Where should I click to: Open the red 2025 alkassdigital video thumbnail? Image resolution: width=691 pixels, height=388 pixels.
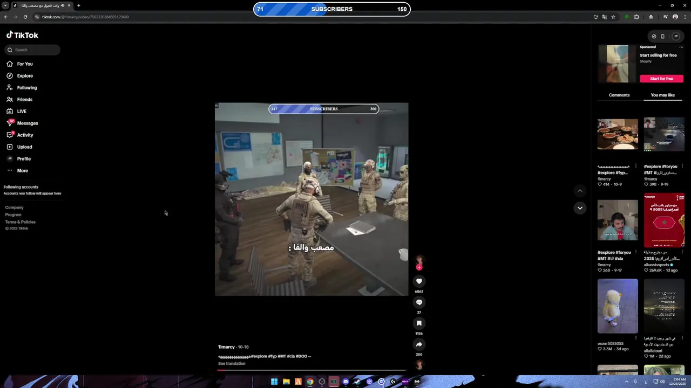point(664,220)
